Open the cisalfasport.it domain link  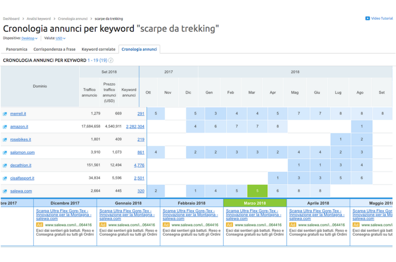coord(22,178)
